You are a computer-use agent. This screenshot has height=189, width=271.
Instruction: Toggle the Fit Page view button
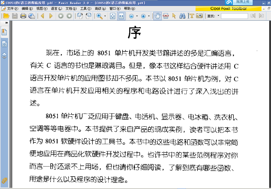click(113, 16)
